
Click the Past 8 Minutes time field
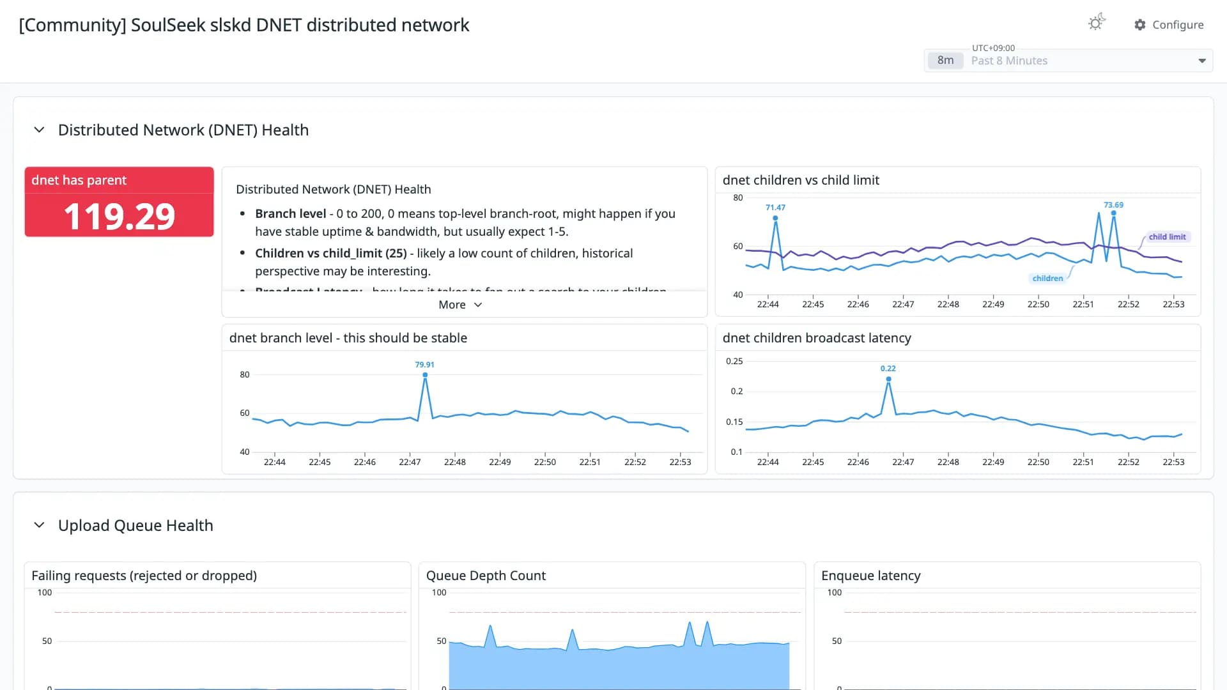point(1069,61)
